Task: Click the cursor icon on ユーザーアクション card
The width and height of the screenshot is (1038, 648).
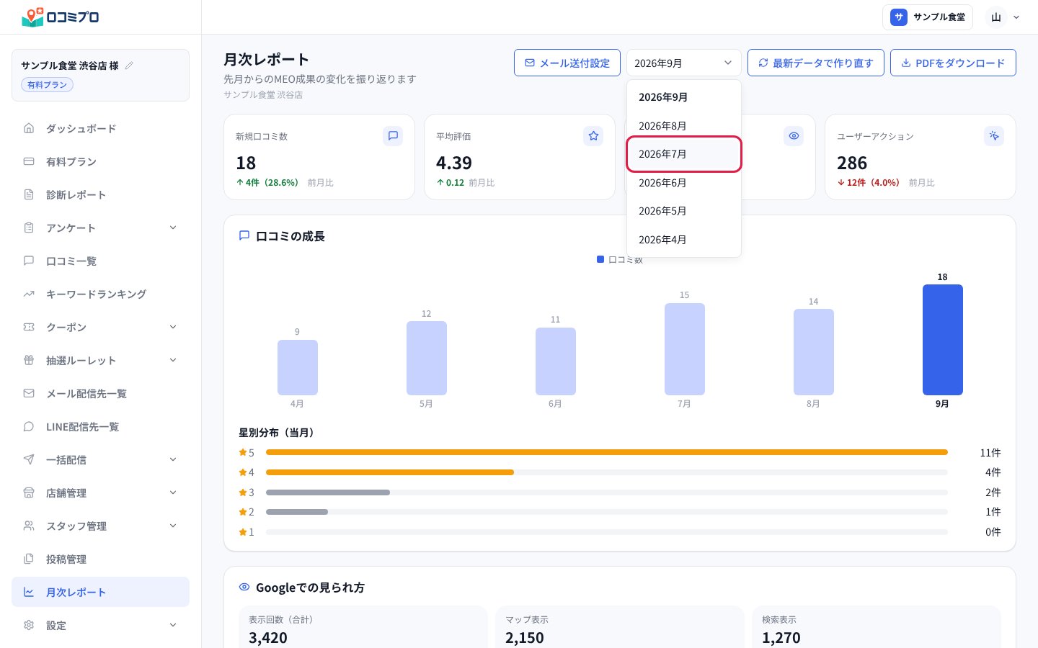Action: pyautogui.click(x=994, y=136)
